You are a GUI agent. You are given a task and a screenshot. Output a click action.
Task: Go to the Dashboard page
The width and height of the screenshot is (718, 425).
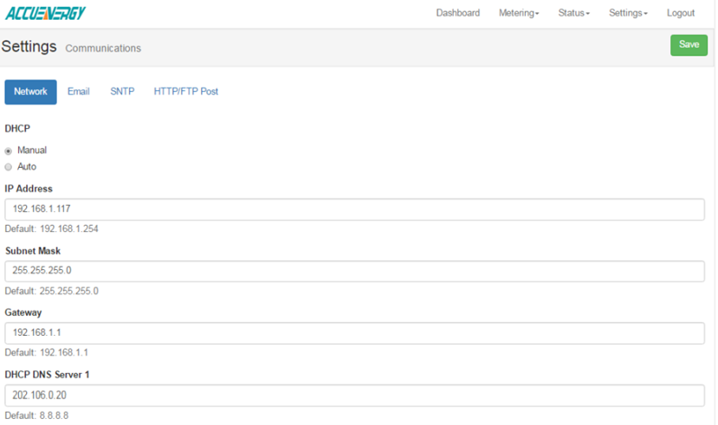457,13
